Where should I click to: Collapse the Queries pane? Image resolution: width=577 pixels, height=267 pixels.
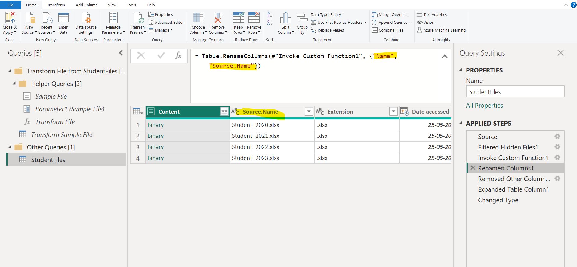[x=121, y=53]
